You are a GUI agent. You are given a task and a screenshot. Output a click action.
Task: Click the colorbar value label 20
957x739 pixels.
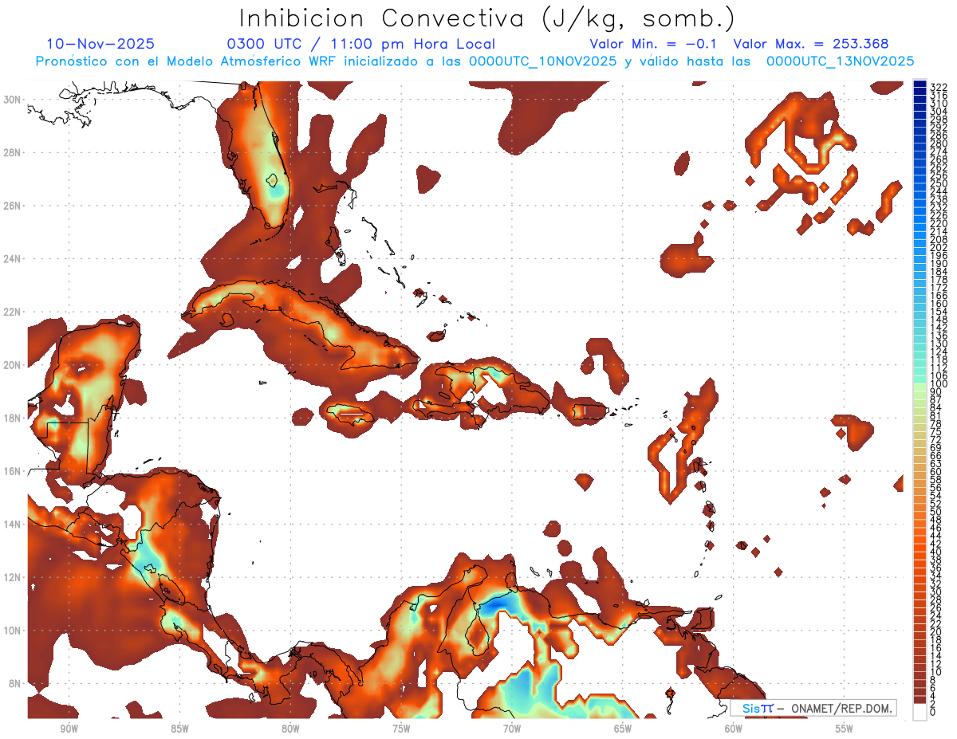936,631
